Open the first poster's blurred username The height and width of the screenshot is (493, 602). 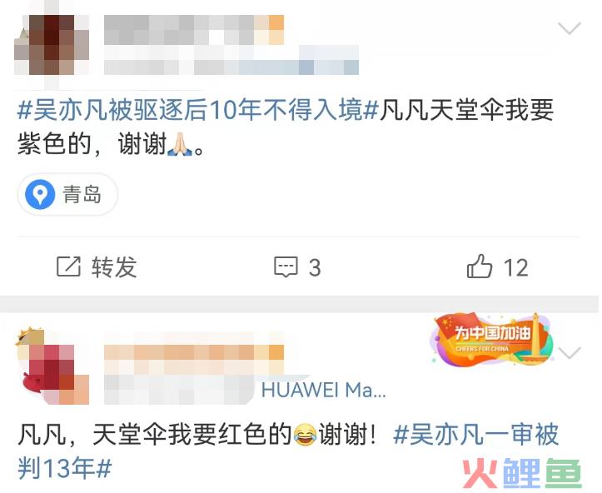click(x=194, y=30)
